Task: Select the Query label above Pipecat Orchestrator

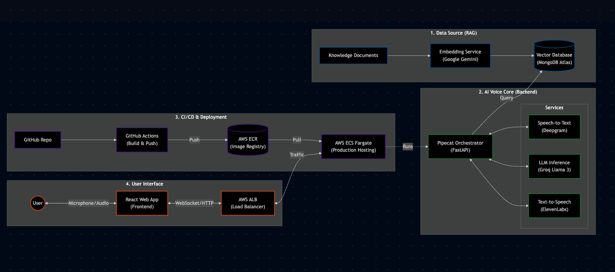Action: [x=506, y=97]
